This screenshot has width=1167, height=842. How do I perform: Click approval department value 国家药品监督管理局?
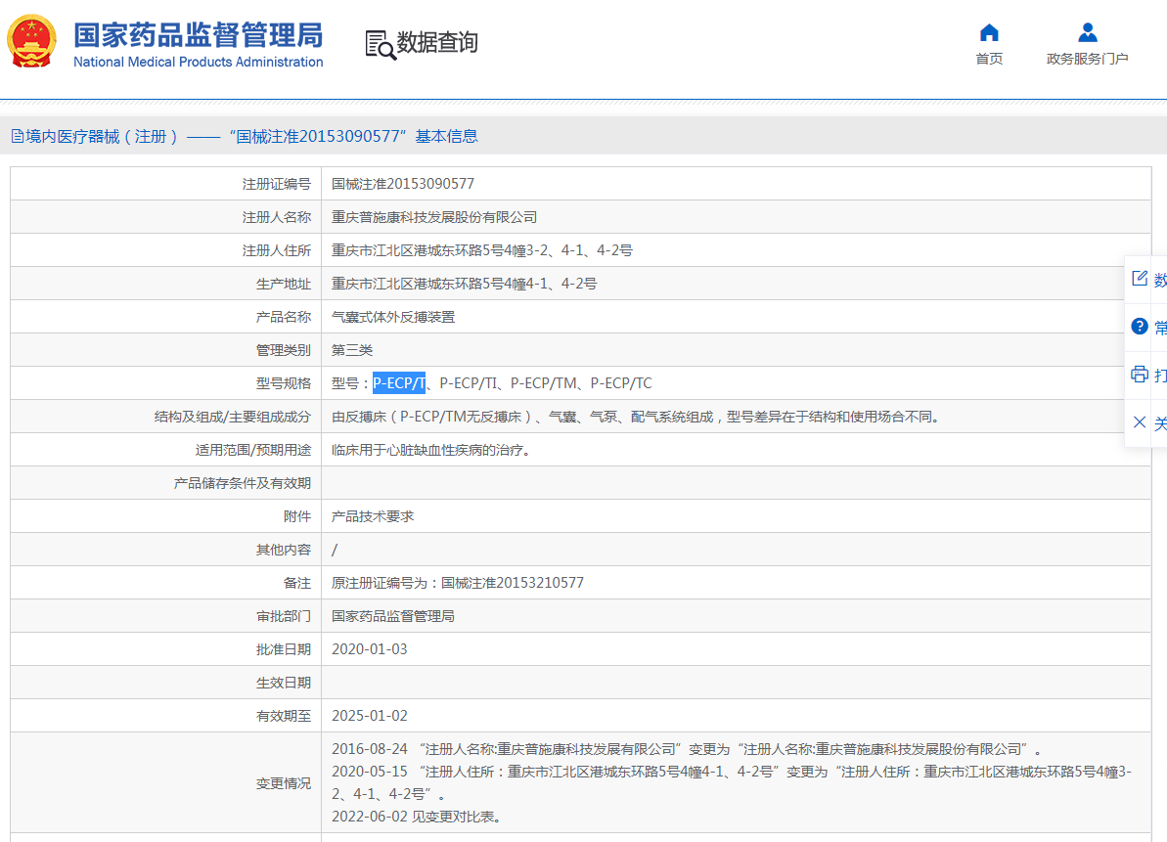pos(393,616)
